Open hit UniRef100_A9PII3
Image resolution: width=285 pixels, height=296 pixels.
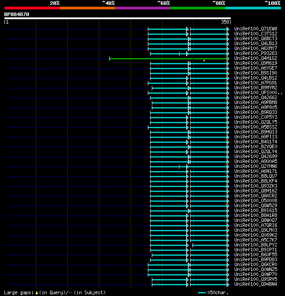[256, 137]
